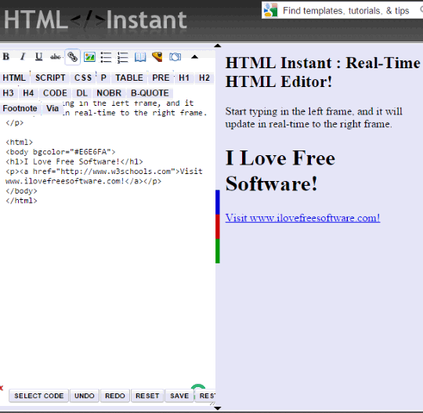Click the HTML Instant logo
Screen dimensions: 423x413
[95, 20]
